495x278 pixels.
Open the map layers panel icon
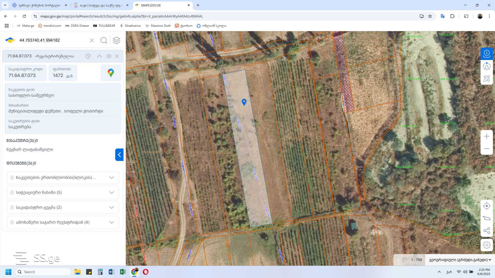pos(117,40)
